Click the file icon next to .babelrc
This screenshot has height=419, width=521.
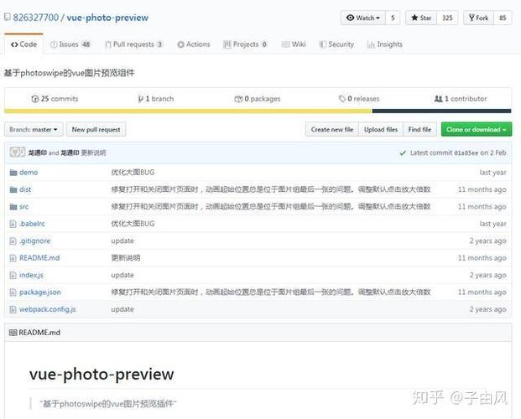(13, 224)
